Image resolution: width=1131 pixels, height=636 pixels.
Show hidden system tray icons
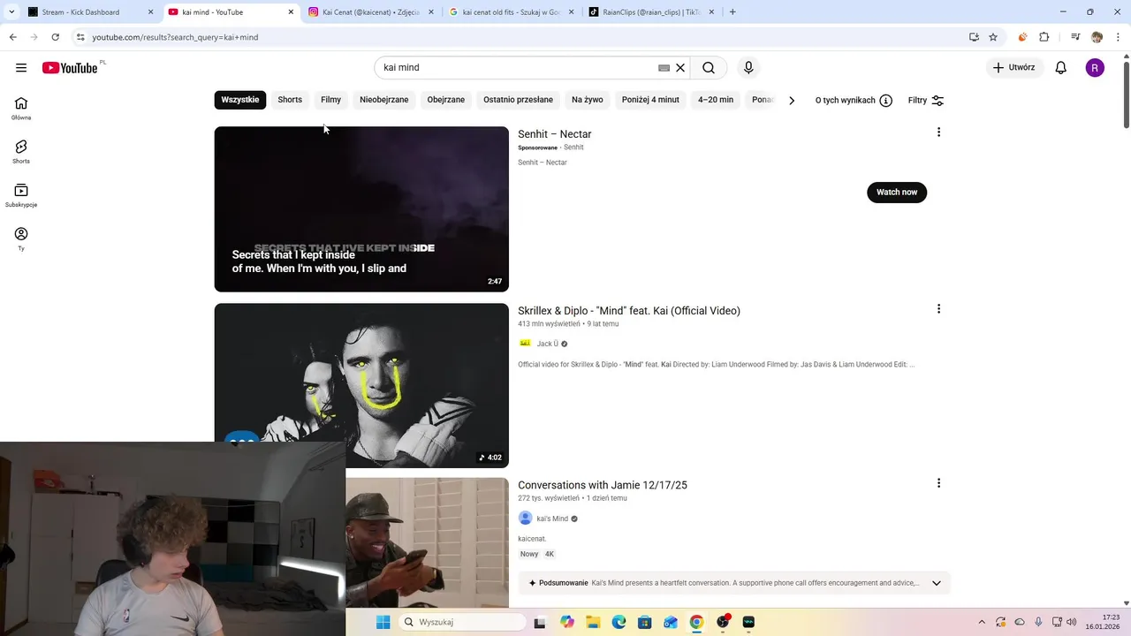coord(981,622)
